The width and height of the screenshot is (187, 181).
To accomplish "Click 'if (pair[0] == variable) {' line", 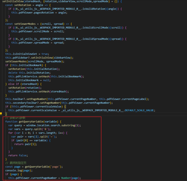I will tap(31, 140).
